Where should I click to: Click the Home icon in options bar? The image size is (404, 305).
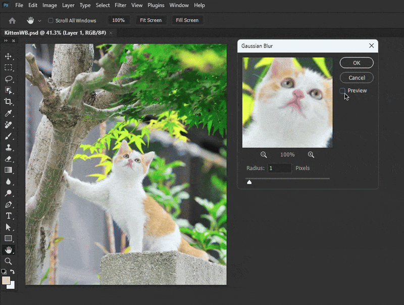point(12,21)
